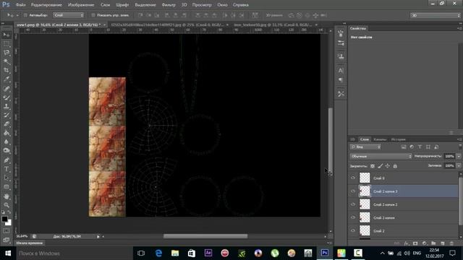Select the Hand tool

[x=7, y=196]
